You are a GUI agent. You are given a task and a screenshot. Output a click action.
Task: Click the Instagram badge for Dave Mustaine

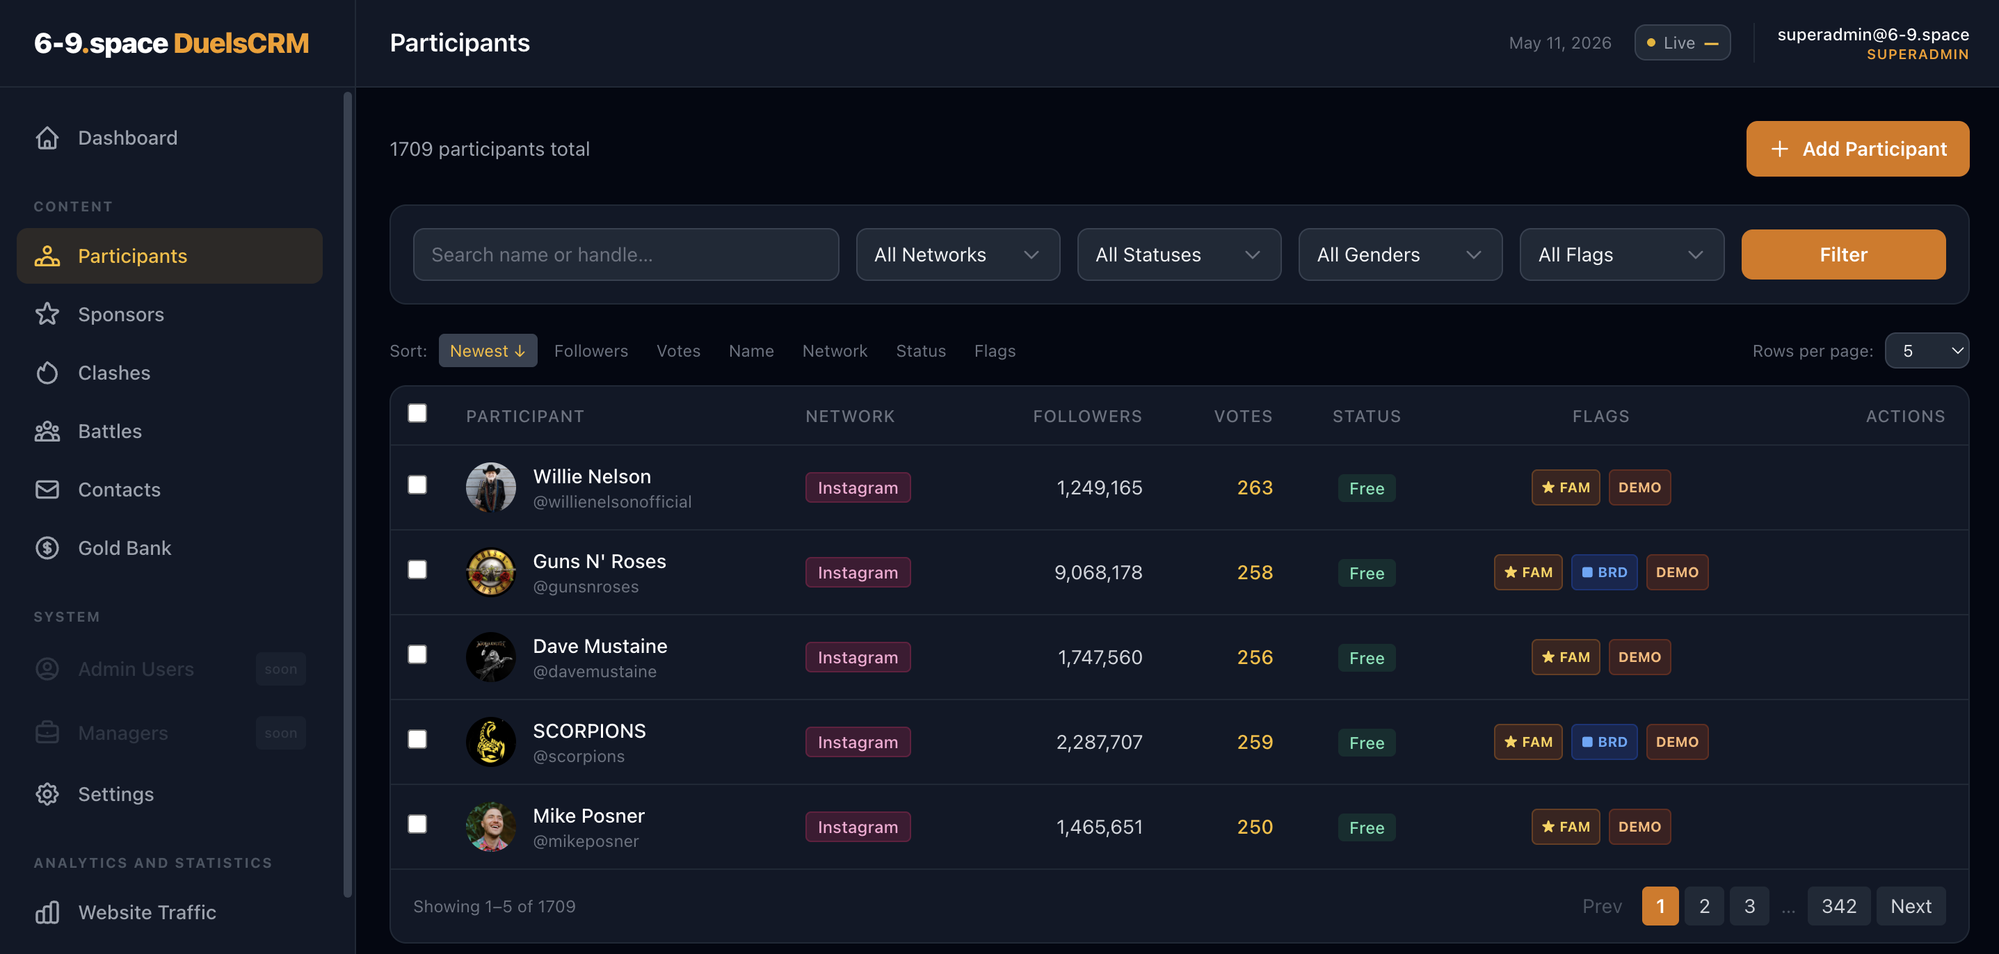click(858, 657)
